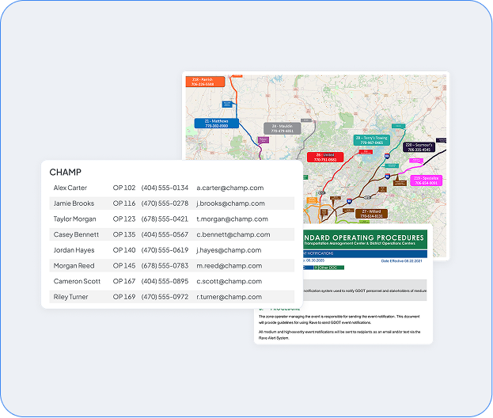Screen dimensions: 493x418
Task: Open email j.hayes@champ.com
Action: point(229,250)
